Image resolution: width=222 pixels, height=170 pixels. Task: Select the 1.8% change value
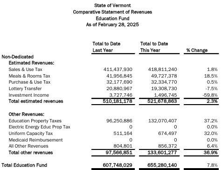(212, 70)
